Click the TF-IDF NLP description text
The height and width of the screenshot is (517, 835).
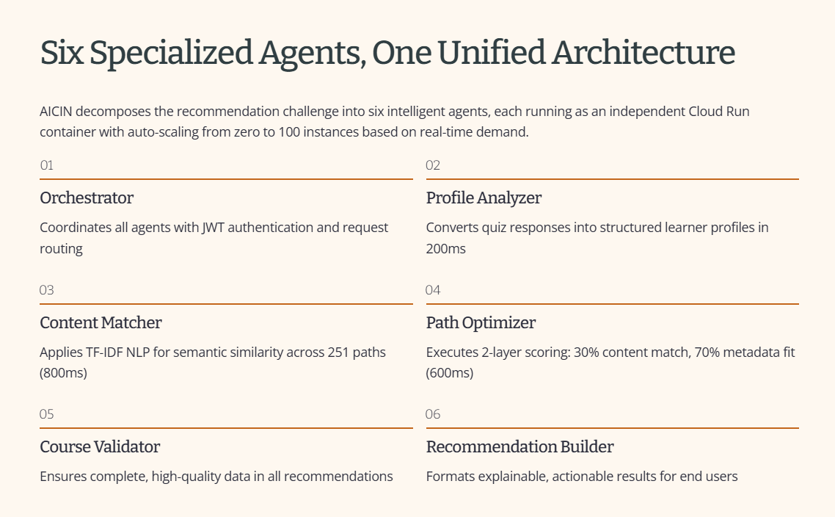click(213, 363)
